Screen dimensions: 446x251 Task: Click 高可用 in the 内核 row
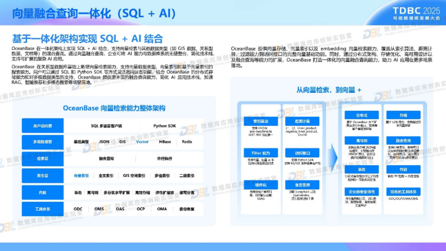(93, 192)
